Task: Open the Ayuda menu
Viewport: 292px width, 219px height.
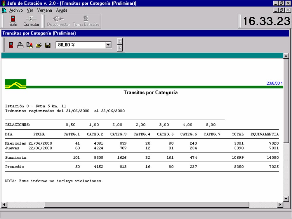Action: pyautogui.click(x=62, y=11)
